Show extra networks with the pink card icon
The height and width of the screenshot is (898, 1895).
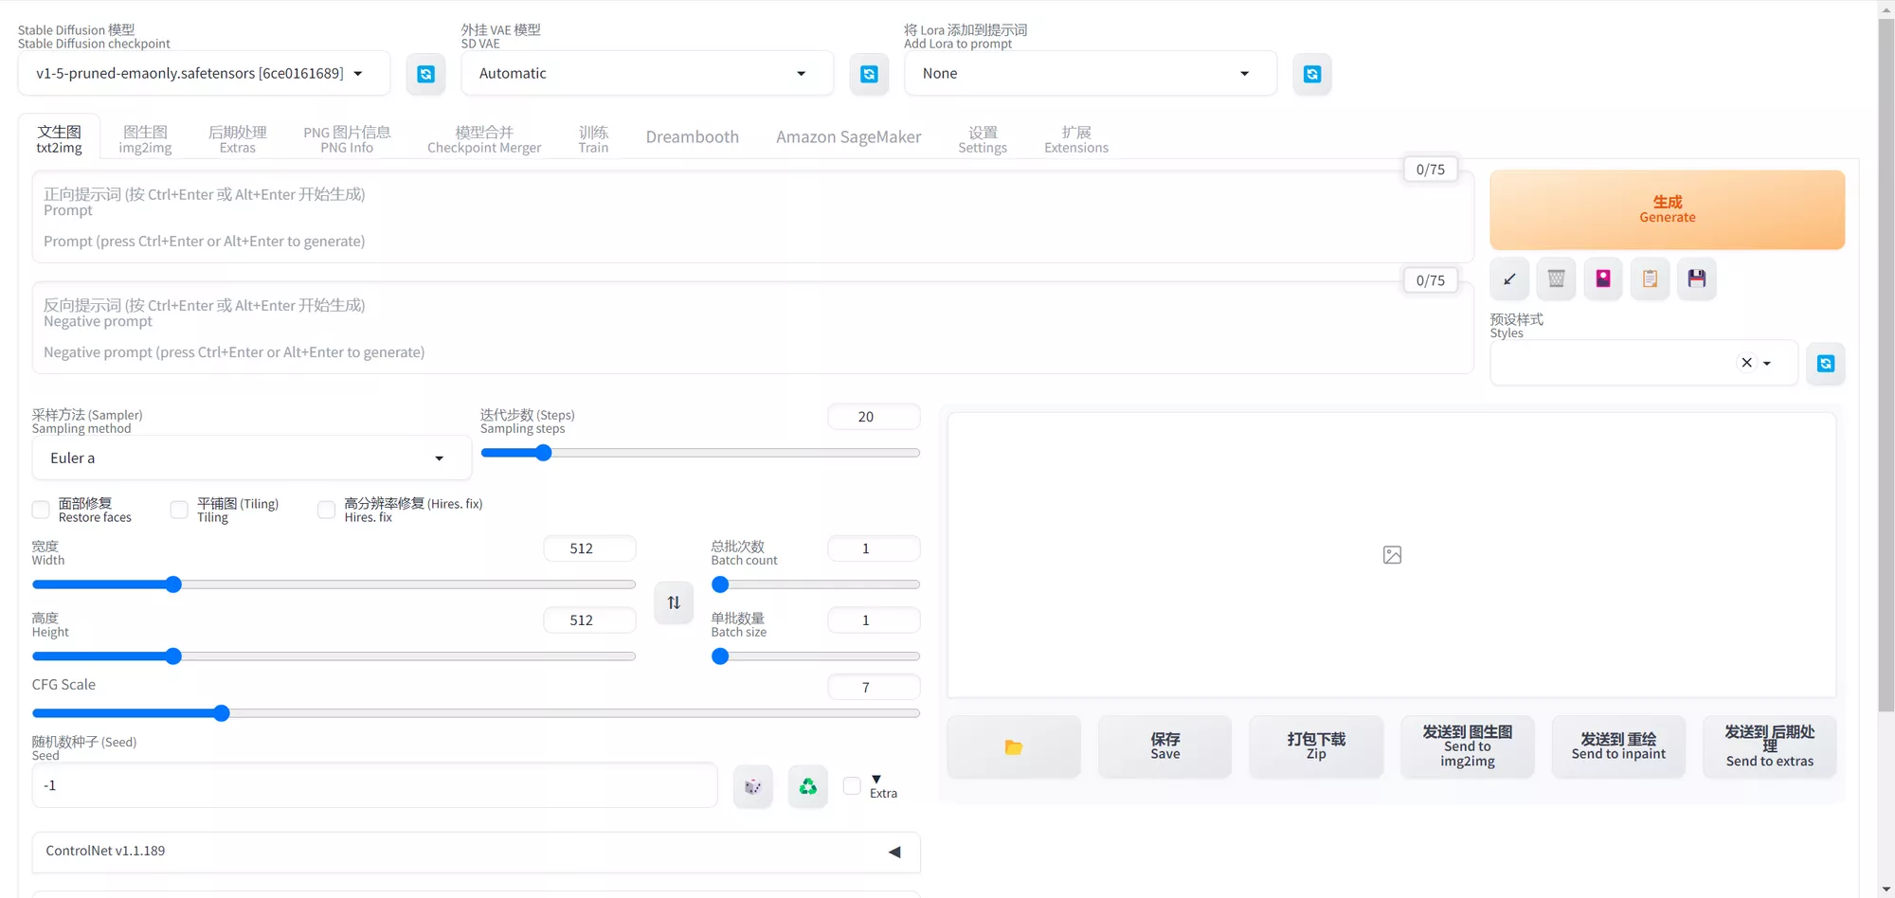[x=1603, y=278]
